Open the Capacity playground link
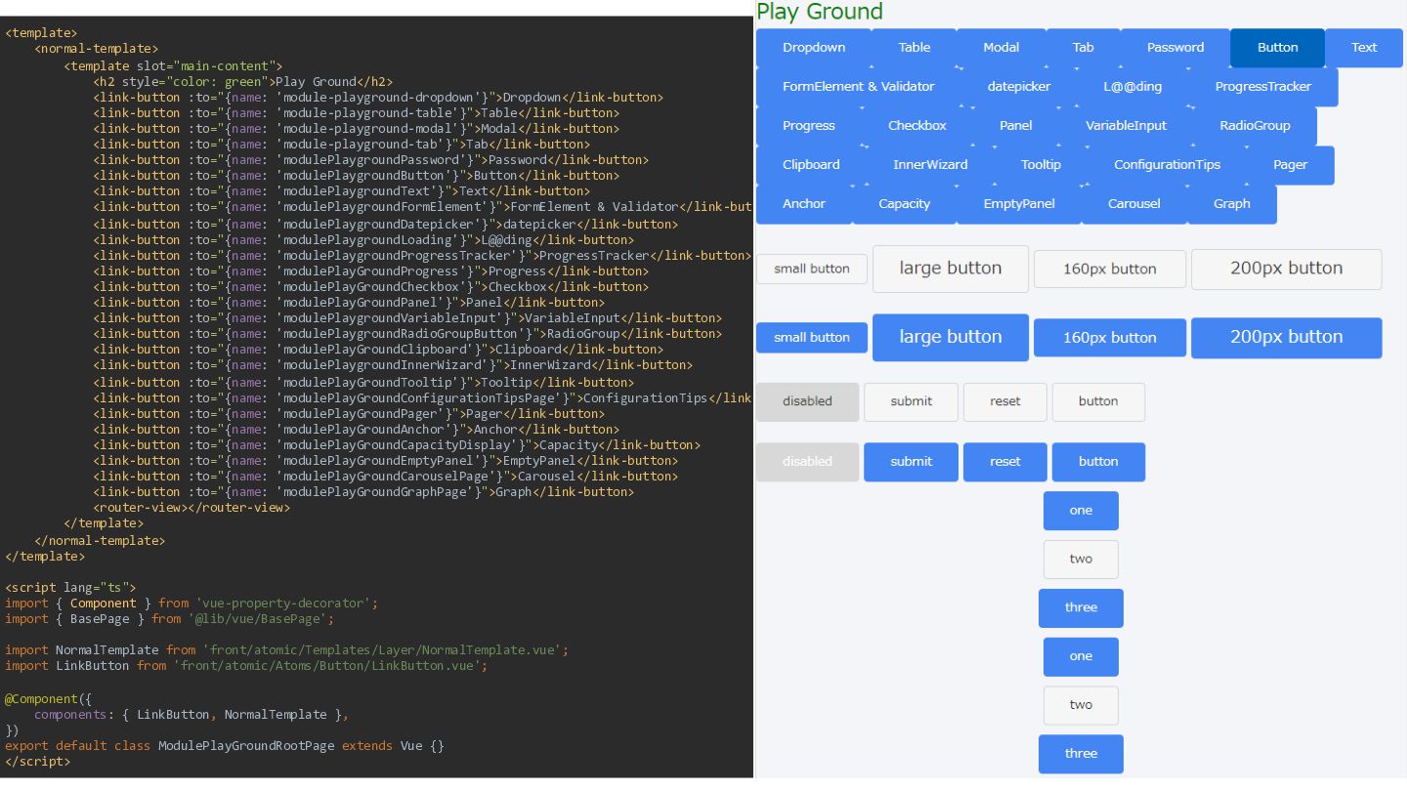The height and width of the screenshot is (791, 1407). (x=905, y=204)
